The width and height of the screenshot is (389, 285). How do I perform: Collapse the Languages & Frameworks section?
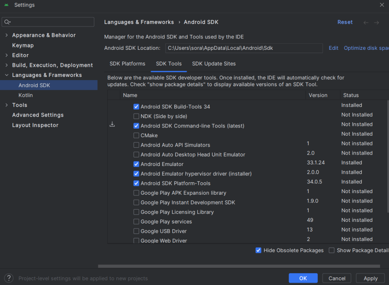[6, 75]
